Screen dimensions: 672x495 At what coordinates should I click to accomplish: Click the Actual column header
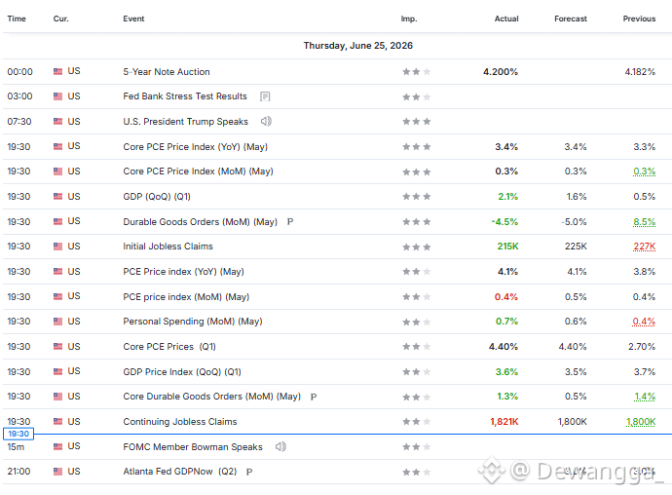click(506, 19)
